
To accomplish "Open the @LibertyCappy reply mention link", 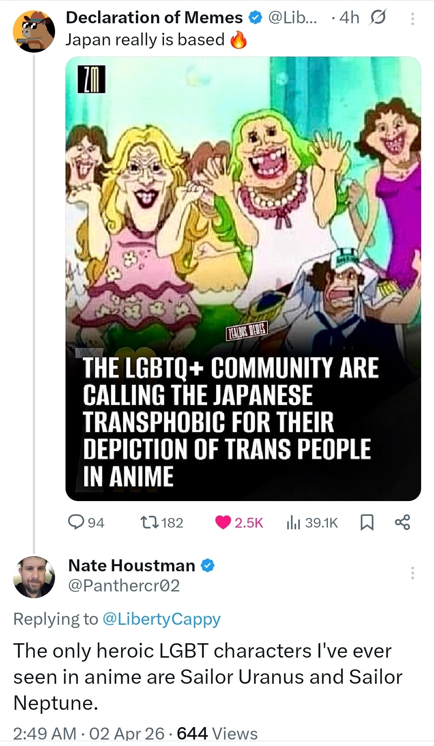I will [162, 619].
